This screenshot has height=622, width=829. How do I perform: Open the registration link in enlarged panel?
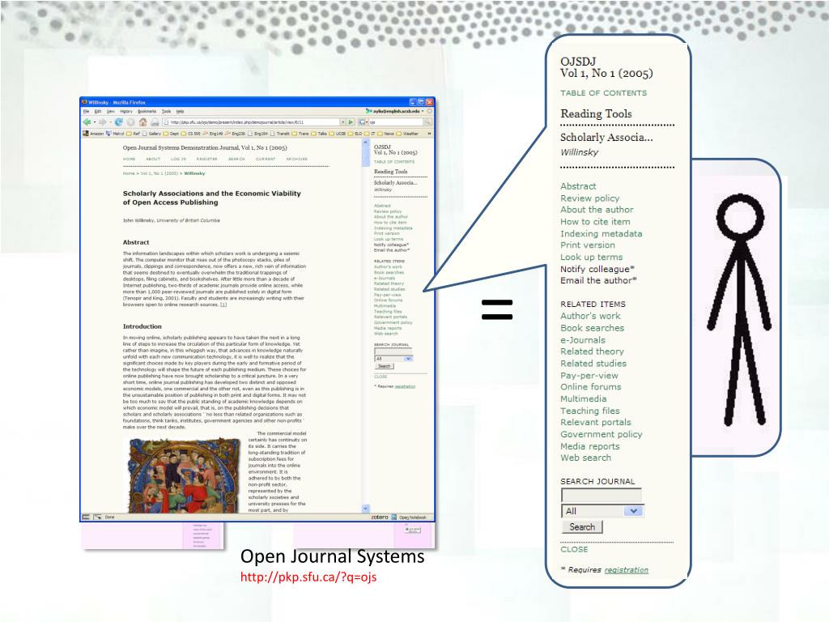(626, 570)
